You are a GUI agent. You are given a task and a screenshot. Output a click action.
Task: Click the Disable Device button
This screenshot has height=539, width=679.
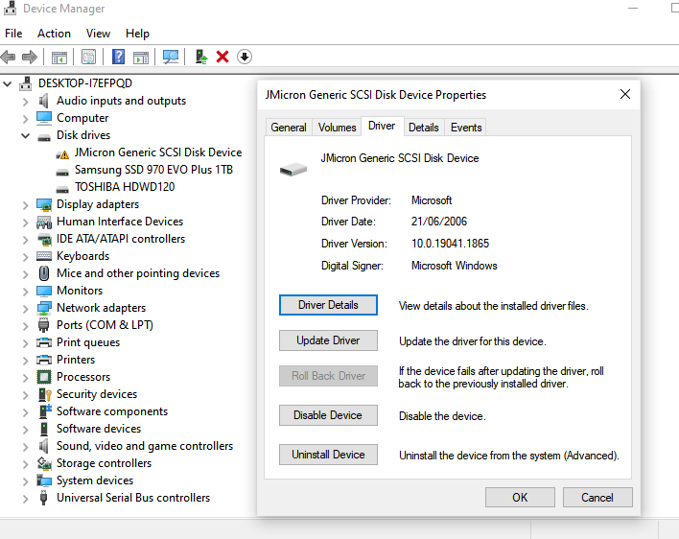click(x=328, y=415)
